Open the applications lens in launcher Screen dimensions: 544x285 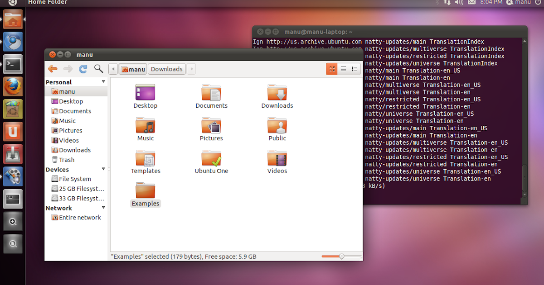13,222
